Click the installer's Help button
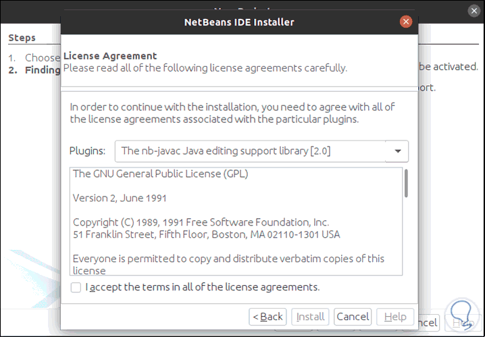The width and height of the screenshot is (485, 337). pyautogui.click(x=395, y=316)
